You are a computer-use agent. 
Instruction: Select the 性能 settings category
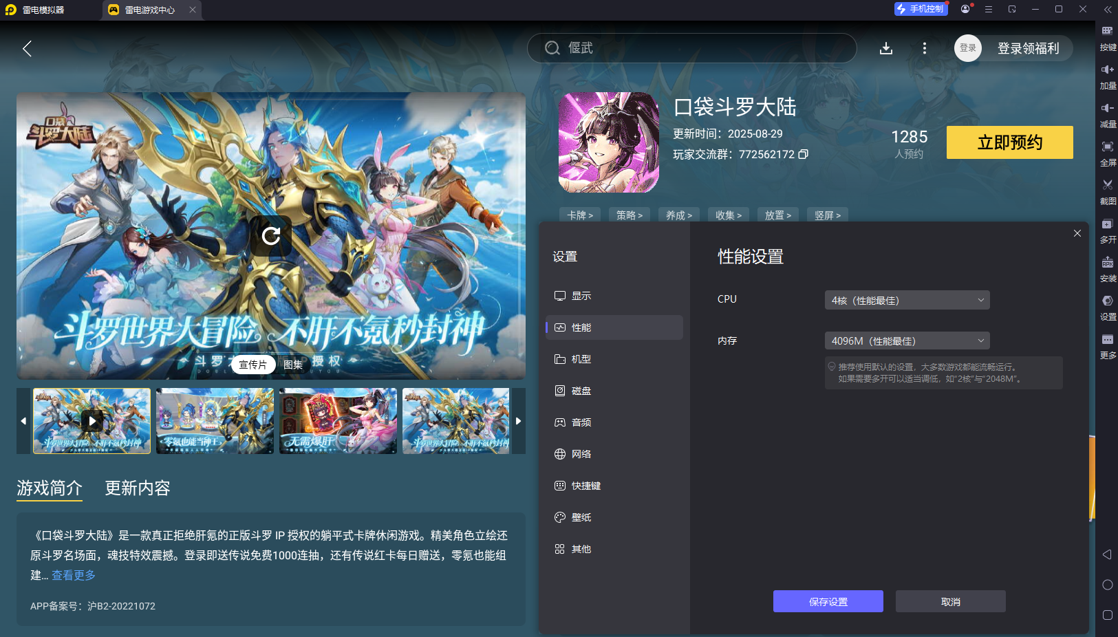pos(614,327)
